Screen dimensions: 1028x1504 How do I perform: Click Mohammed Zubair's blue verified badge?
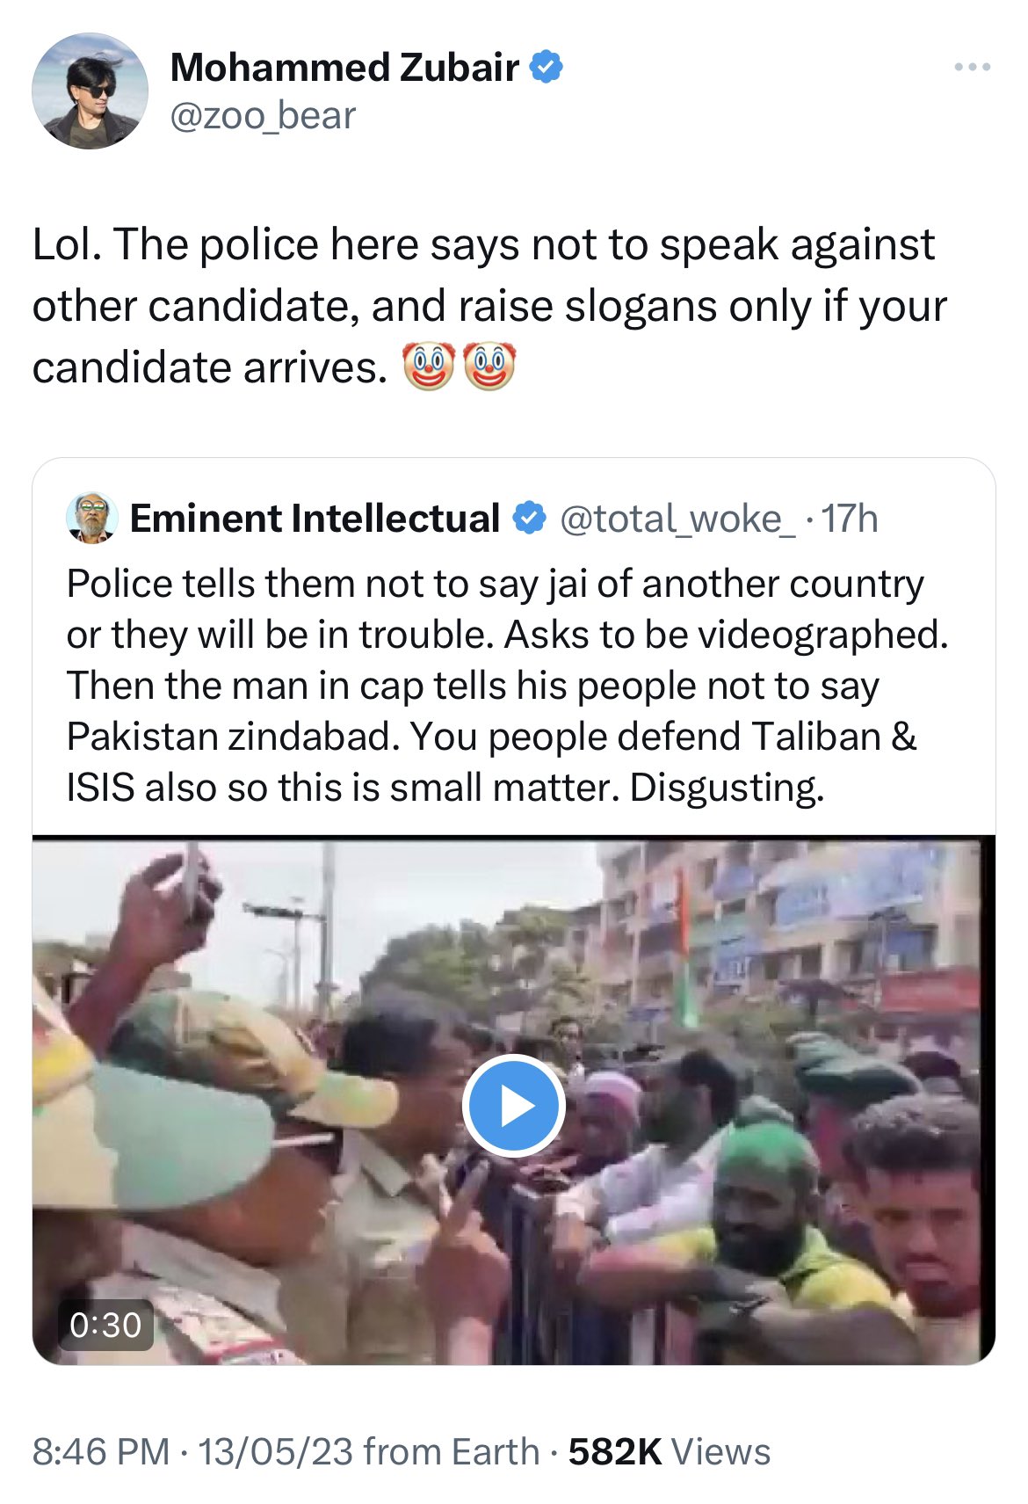(x=547, y=68)
